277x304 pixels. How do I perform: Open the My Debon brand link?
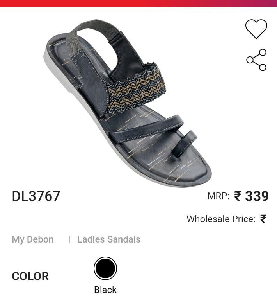33,239
